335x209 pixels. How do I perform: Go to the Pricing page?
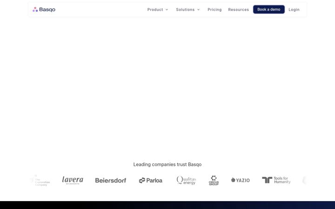tap(214, 10)
